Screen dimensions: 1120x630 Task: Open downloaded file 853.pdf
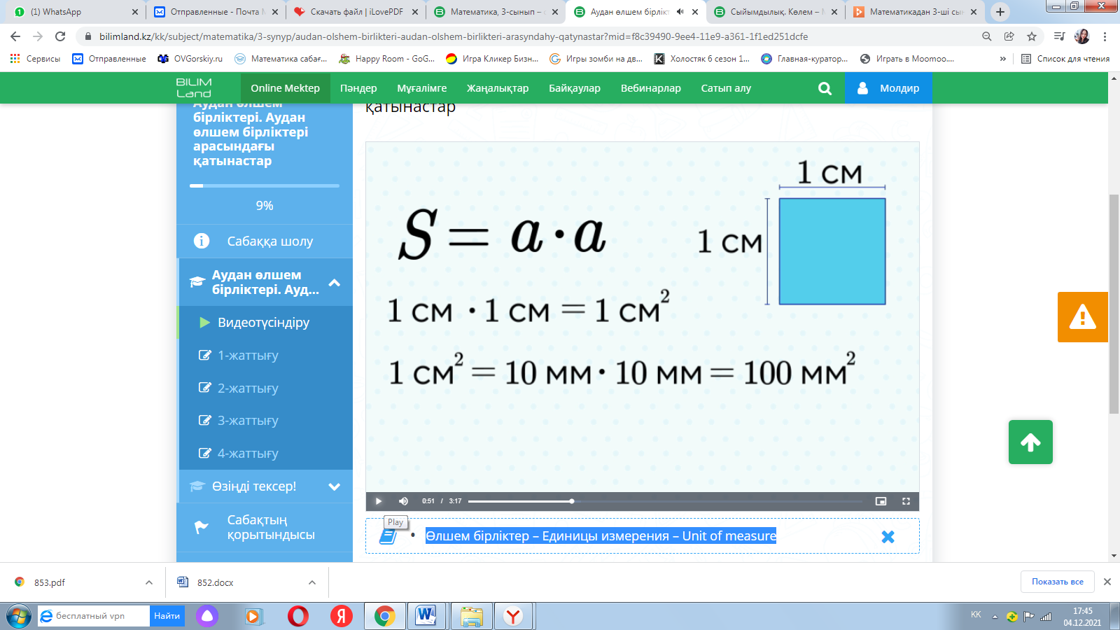pyautogui.click(x=50, y=582)
